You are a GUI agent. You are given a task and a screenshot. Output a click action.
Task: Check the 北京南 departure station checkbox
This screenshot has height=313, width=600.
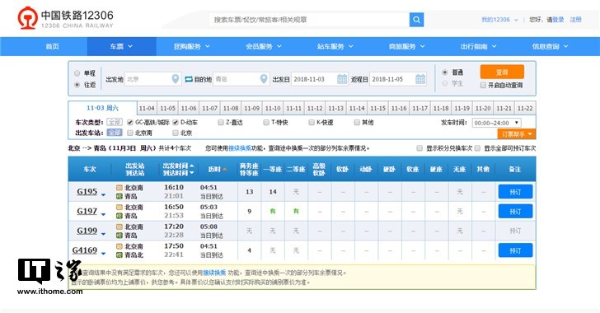click(130, 133)
